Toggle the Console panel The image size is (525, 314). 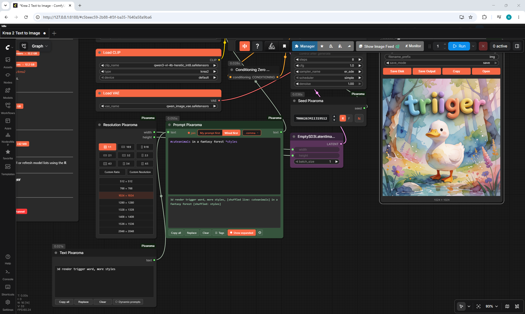8,275
